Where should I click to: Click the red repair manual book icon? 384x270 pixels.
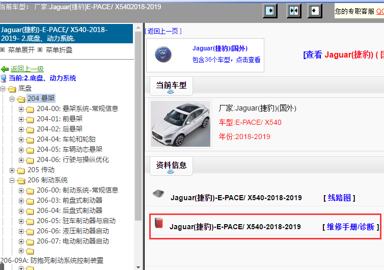pos(159,223)
